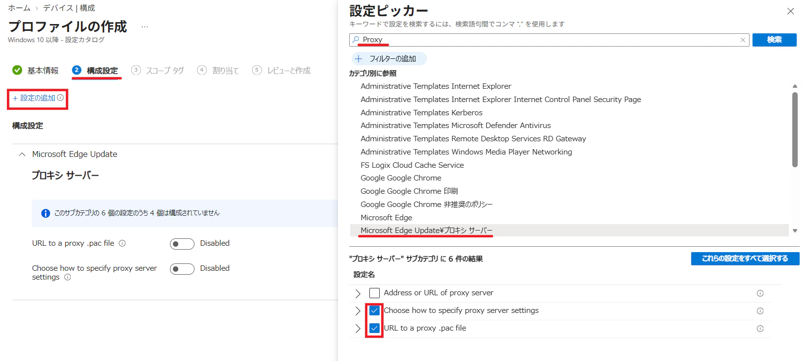The width and height of the screenshot is (809, 361).
Task: Collapse the Microsoft Edge Update section
Action: point(22,155)
